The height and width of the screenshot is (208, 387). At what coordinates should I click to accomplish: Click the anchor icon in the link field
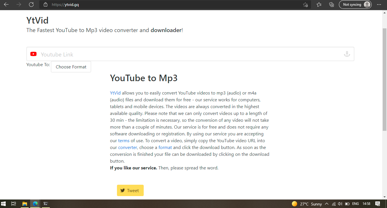click(x=347, y=54)
